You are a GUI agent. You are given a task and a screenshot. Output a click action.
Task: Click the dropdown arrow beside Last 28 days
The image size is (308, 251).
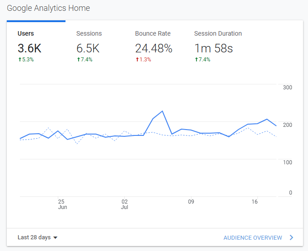point(56,237)
